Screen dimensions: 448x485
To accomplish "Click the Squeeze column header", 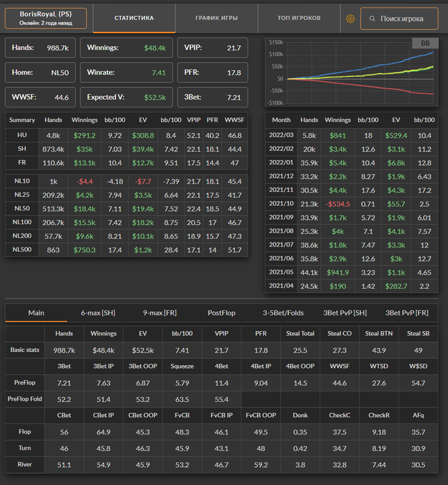I will (x=182, y=367).
